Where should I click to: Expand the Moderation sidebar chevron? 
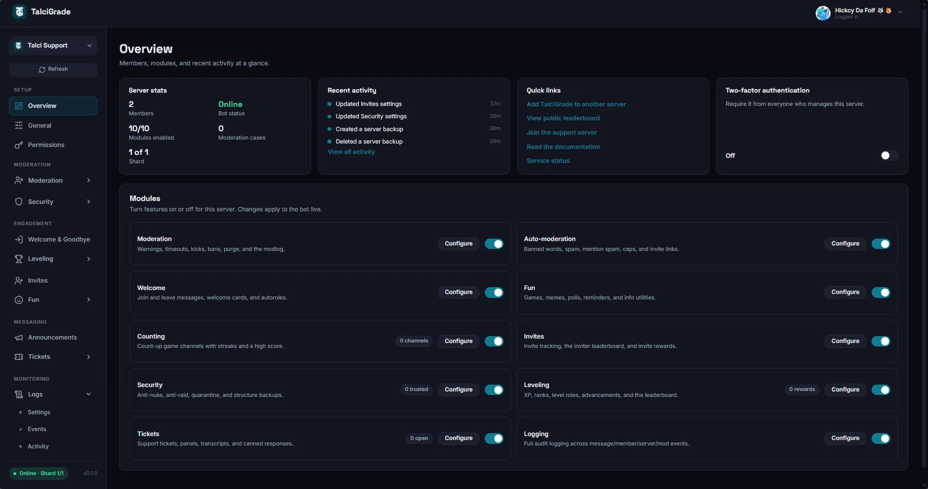[x=89, y=181]
